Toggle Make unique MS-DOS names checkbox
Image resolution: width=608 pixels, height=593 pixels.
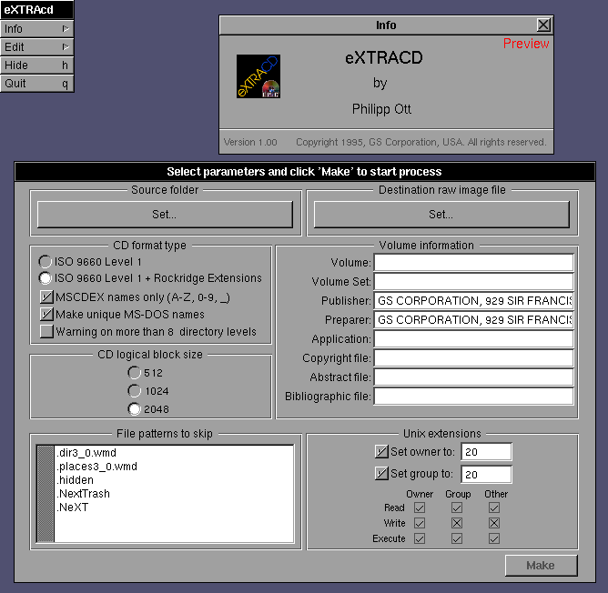tap(46, 314)
